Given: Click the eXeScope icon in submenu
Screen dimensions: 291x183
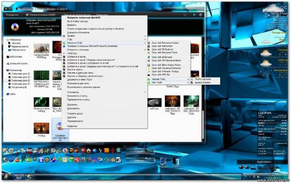Looking at the screenshot, I should point(149,57).
